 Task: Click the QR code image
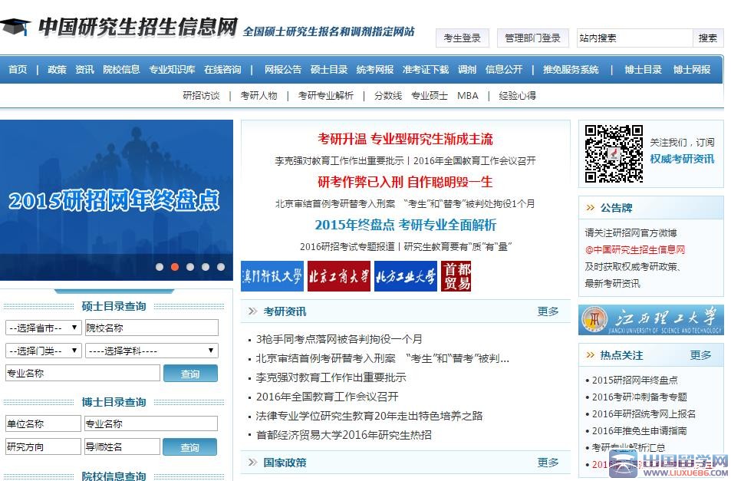click(614, 153)
